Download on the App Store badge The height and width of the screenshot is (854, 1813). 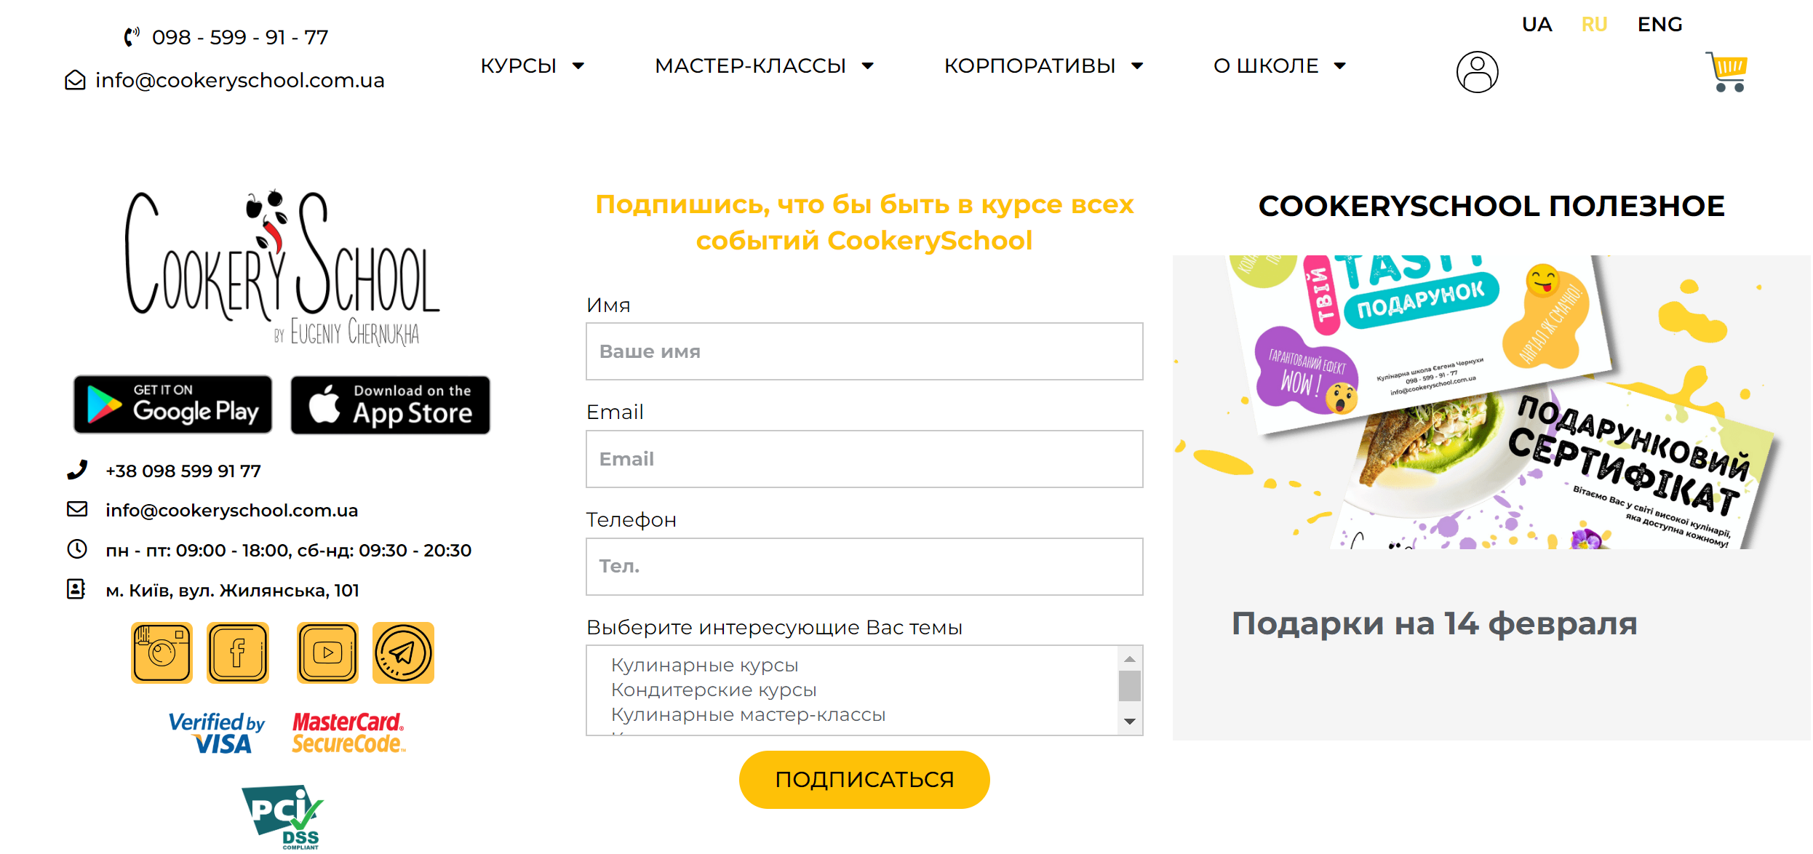[391, 405]
